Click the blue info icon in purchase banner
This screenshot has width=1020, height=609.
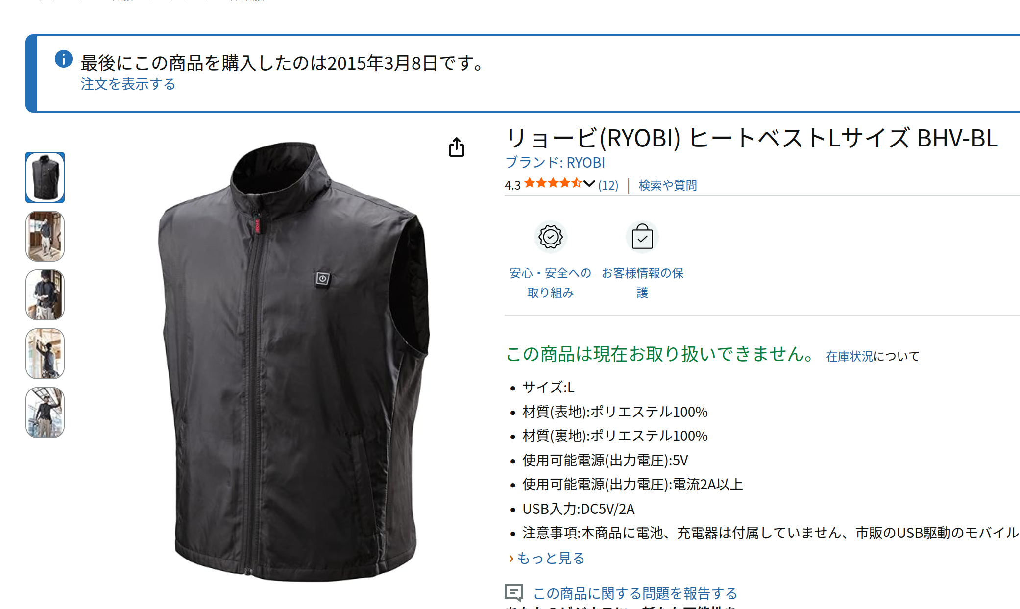[x=64, y=59]
